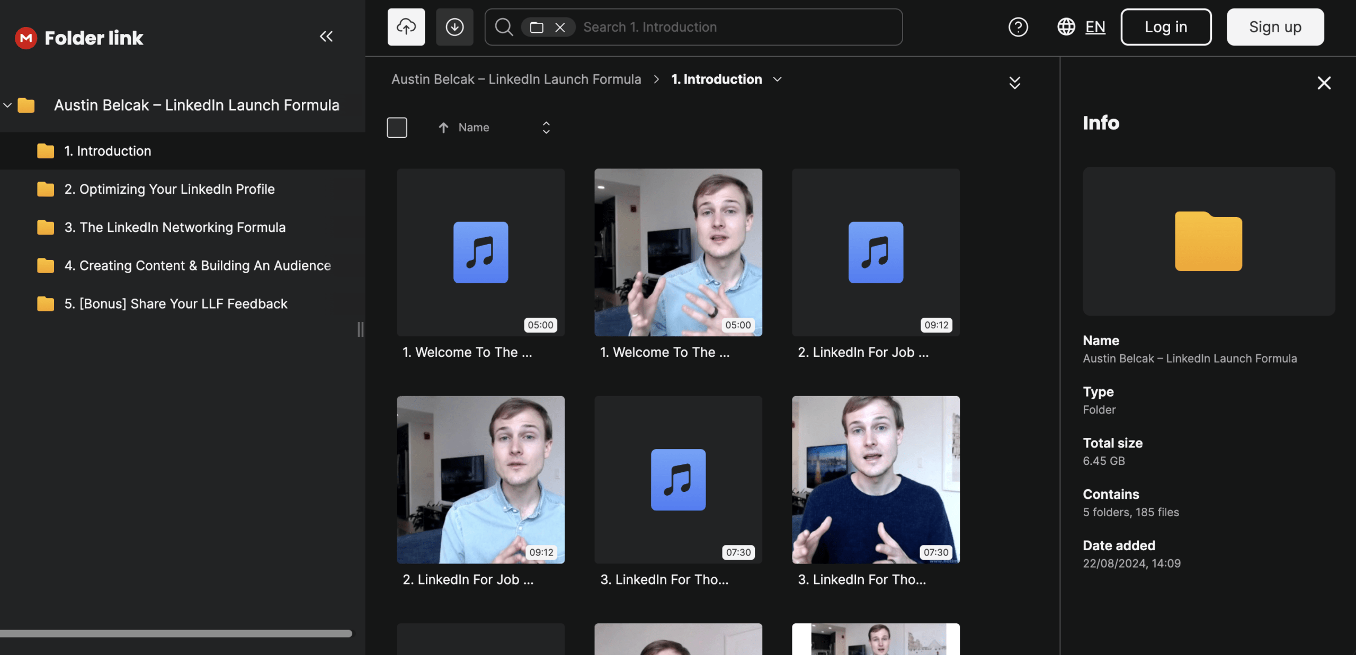Click the globe language icon
The width and height of the screenshot is (1356, 655).
pos(1066,27)
